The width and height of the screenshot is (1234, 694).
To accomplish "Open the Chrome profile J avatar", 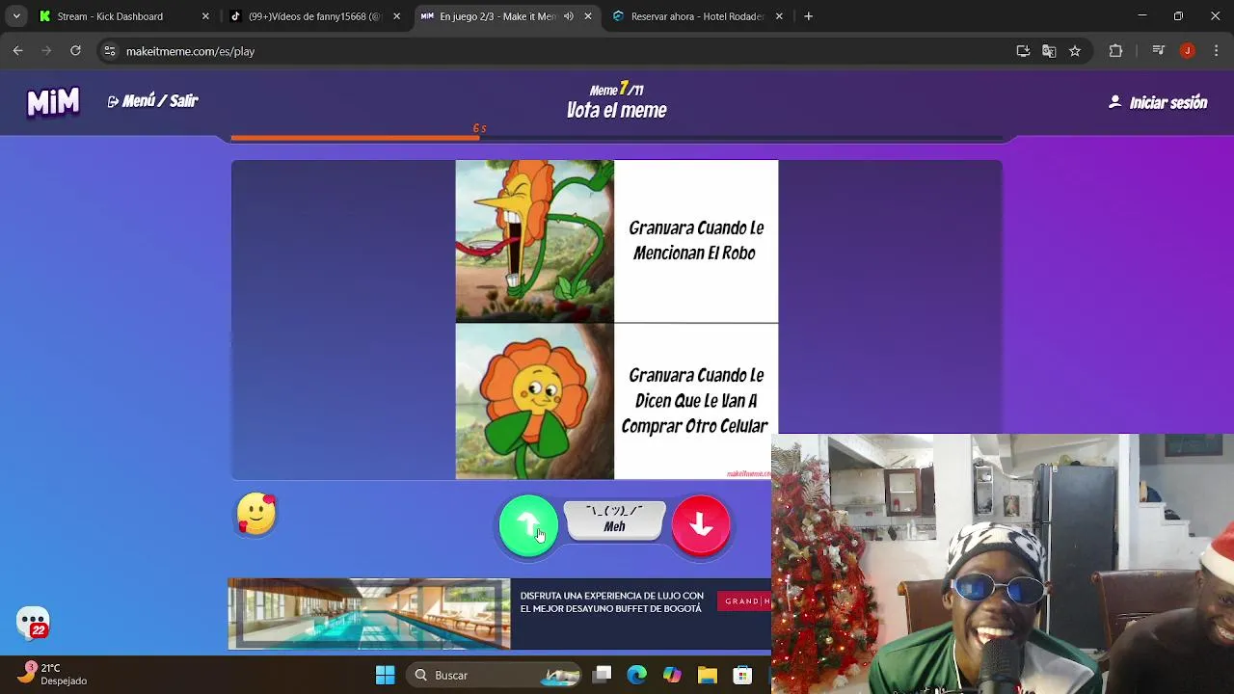I will [1188, 51].
